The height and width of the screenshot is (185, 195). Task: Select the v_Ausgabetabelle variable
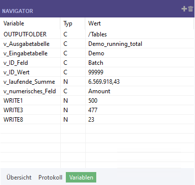pos(26,44)
